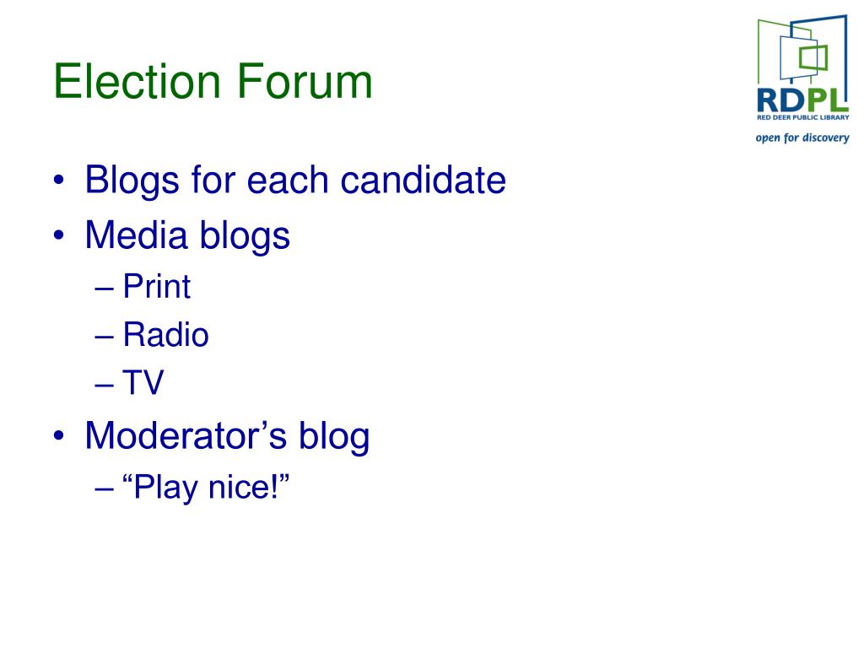Screen dimensions: 864x648
Task: Select the "Blogs for each candidate" bullet
Action: (295, 181)
